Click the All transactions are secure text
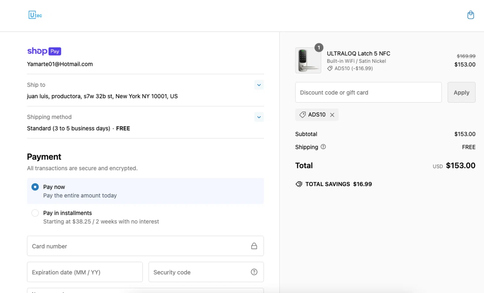Image resolution: width=484 pixels, height=293 pixels. coord(82,168)
